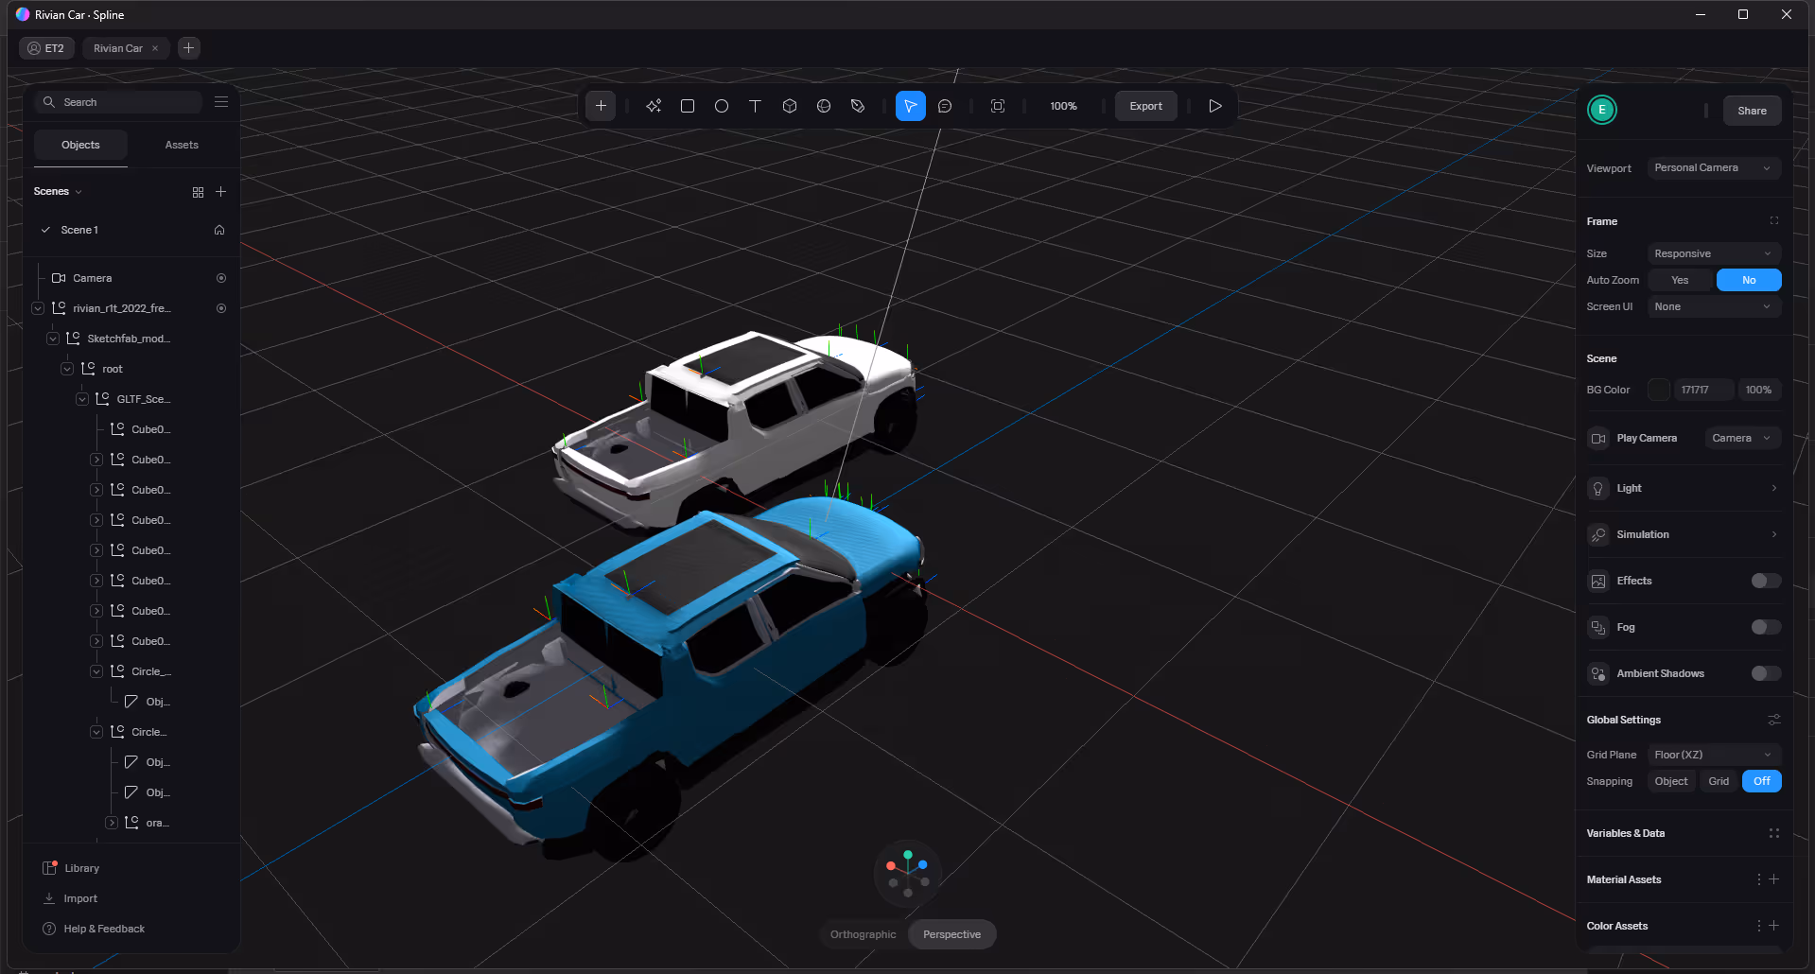Set Snapping to Object
This screenshot has height=974, width=1815.
1671,781
